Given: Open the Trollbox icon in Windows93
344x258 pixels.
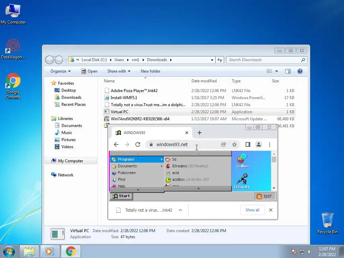Looking at the screenshot, I should coord(242,161).
